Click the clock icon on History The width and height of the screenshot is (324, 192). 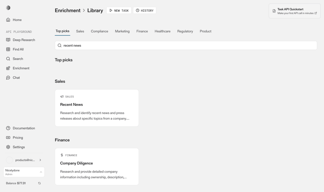click(137, 11)
